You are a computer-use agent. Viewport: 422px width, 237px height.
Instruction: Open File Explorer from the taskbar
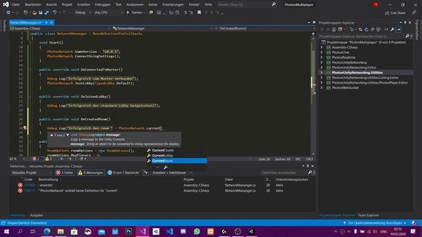click(x=61, y=231)
